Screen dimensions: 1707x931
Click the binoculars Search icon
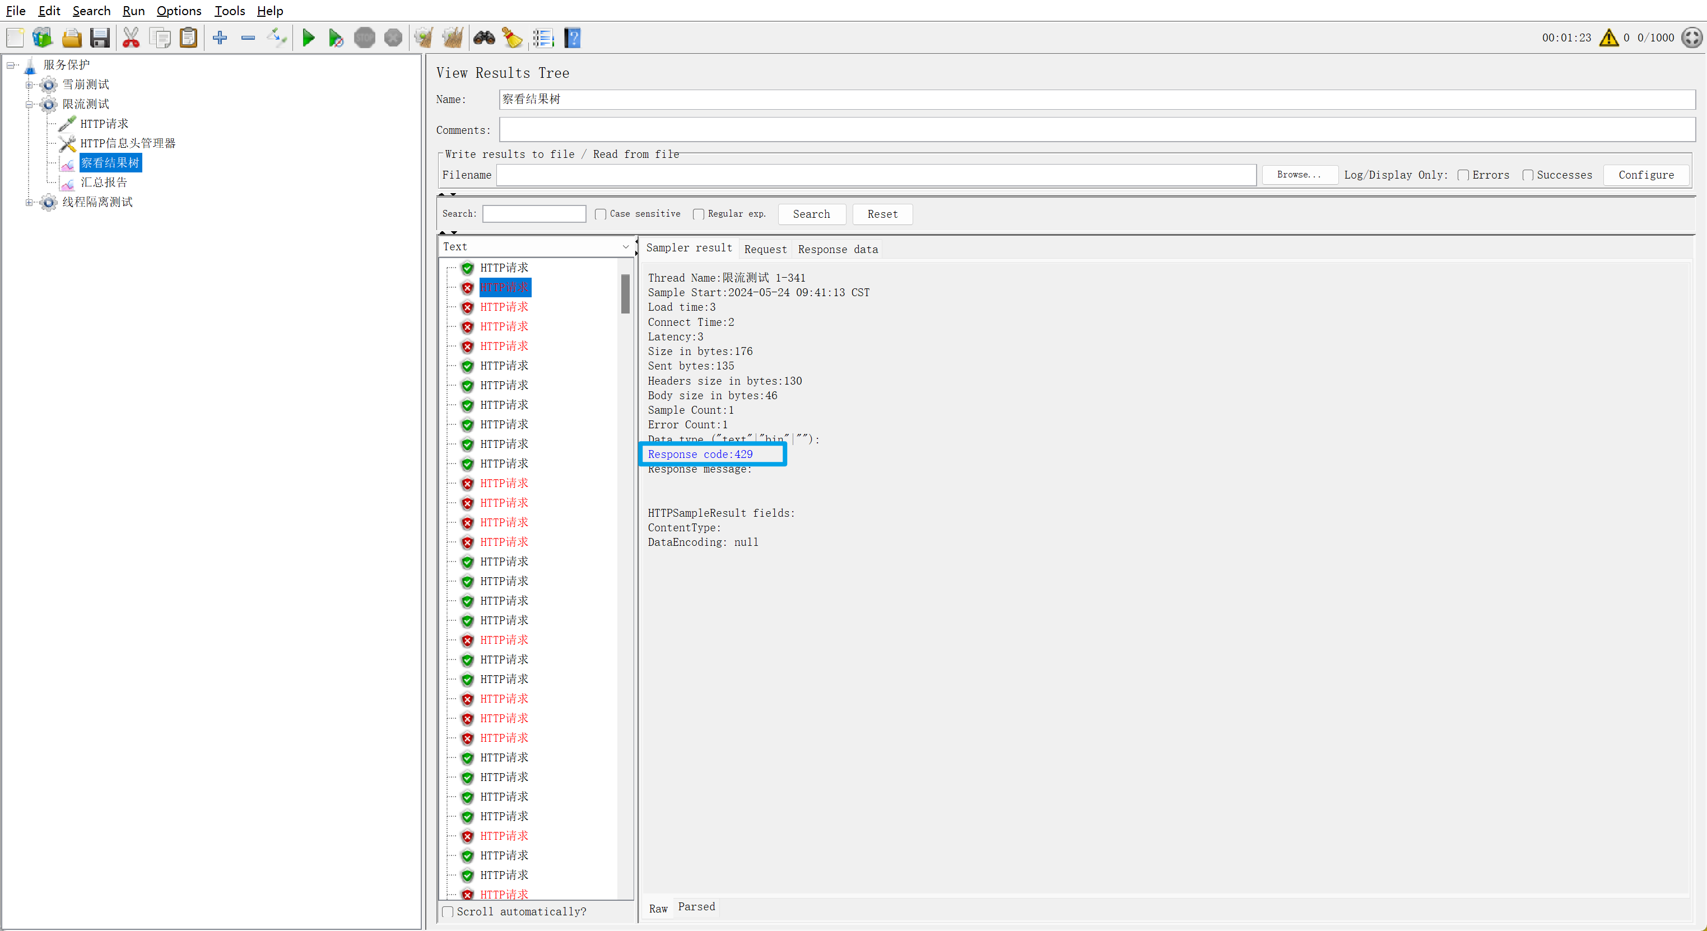483,38
